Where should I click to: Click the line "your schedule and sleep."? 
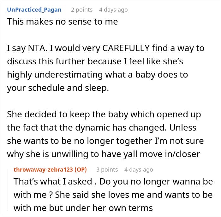click(x=58, y=89)
